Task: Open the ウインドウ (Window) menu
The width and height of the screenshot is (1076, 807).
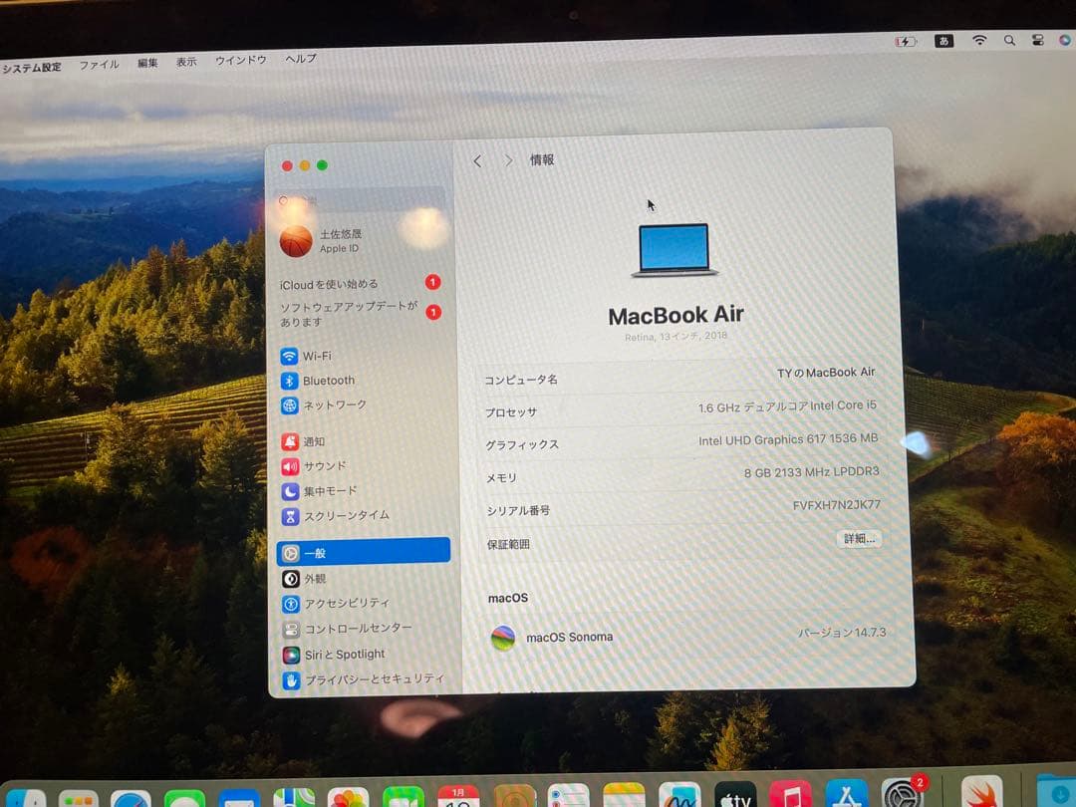Action: 239,60
